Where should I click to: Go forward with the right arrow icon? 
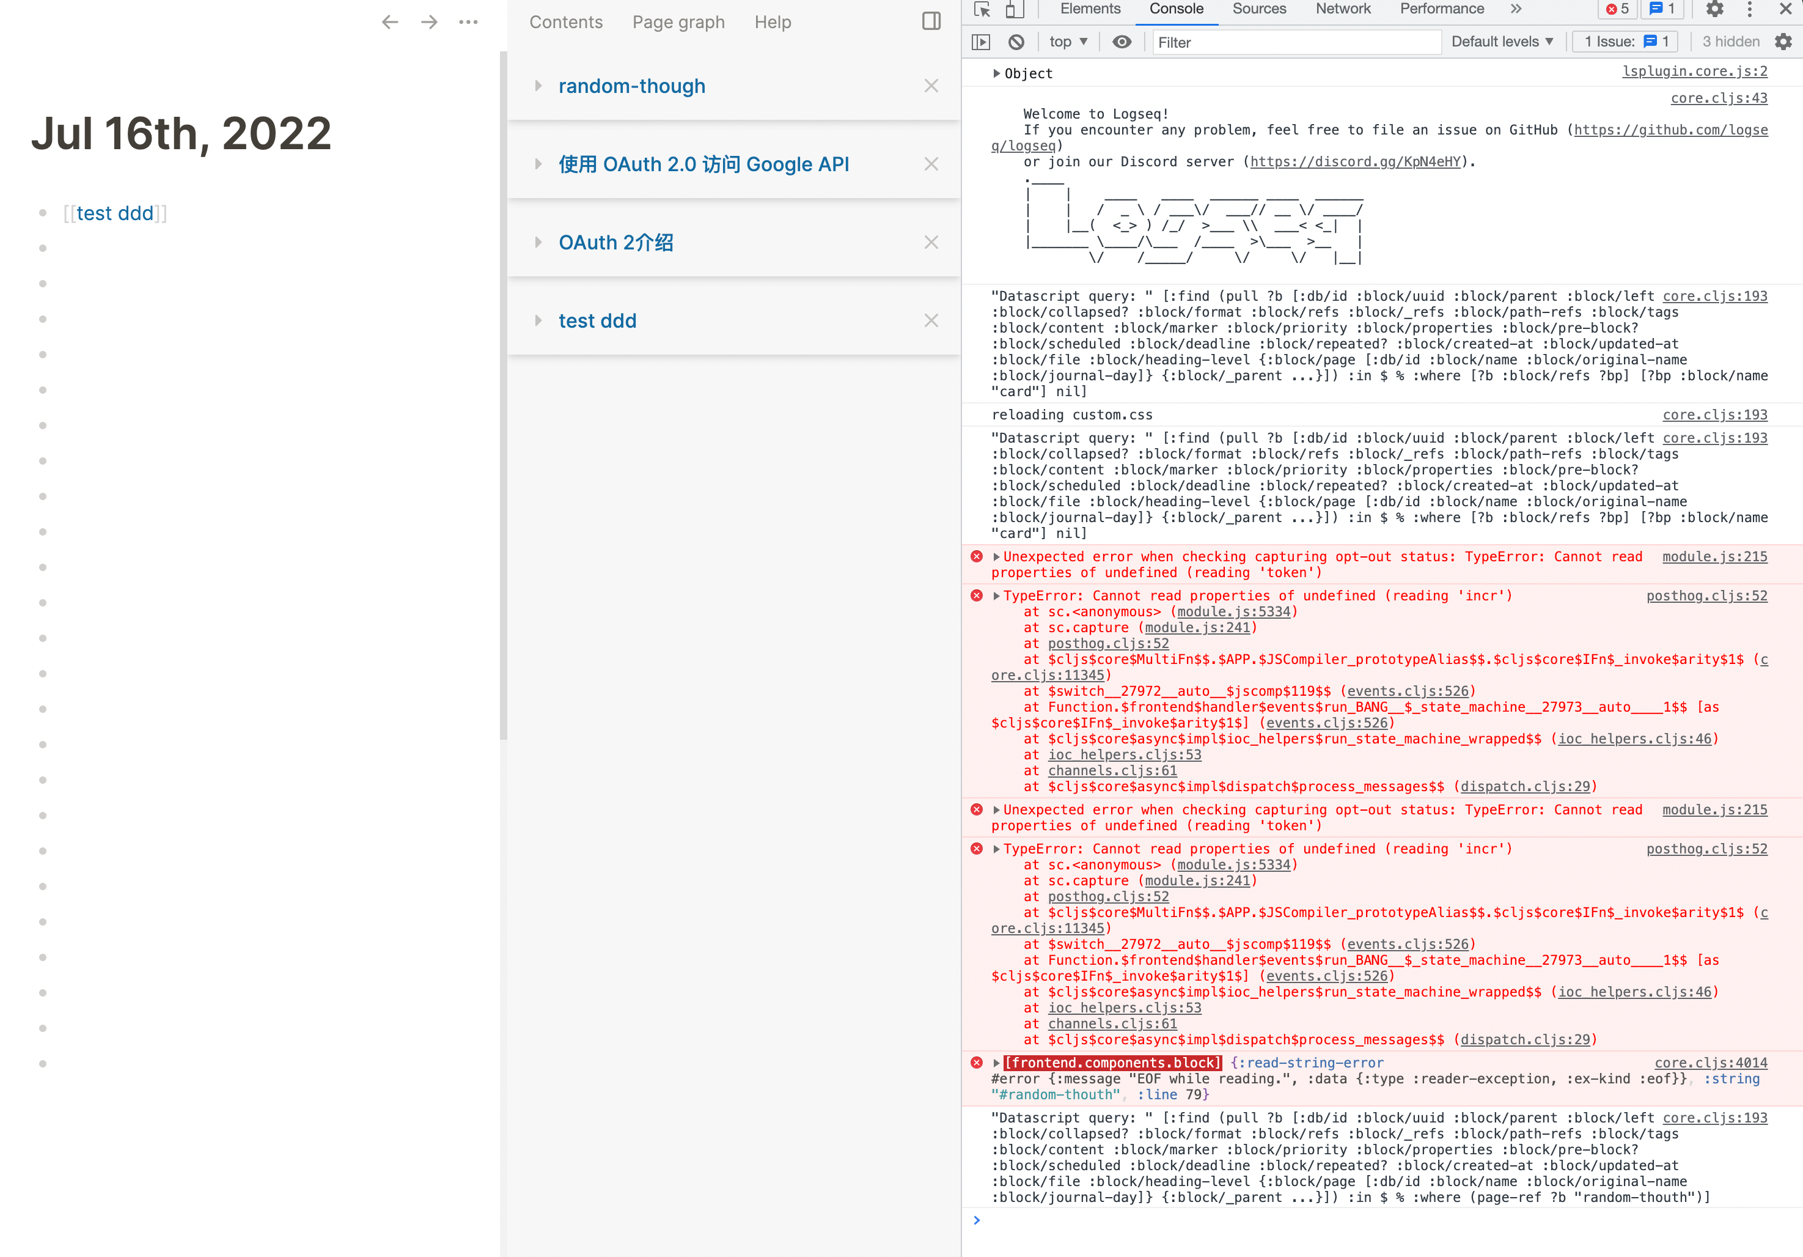tap(429, 22)
